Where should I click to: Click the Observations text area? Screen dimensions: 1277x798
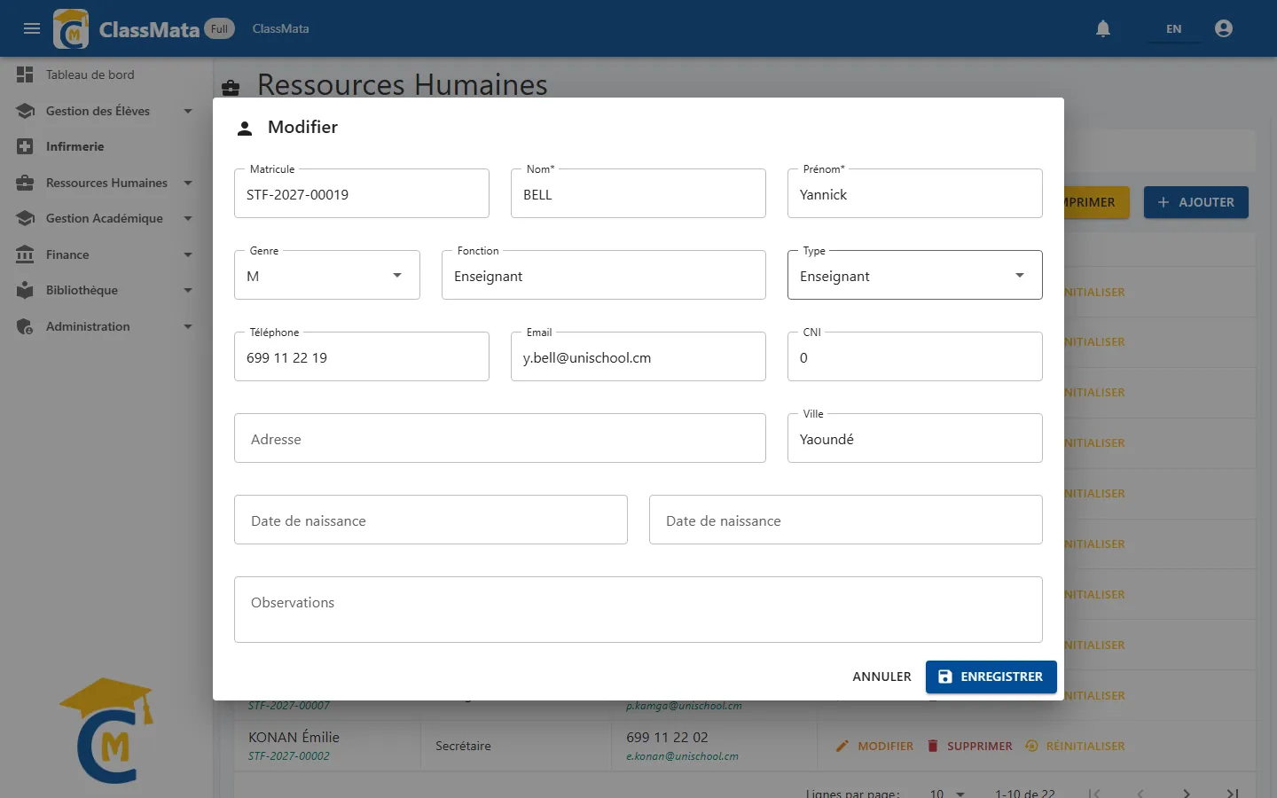pos(638,609)
